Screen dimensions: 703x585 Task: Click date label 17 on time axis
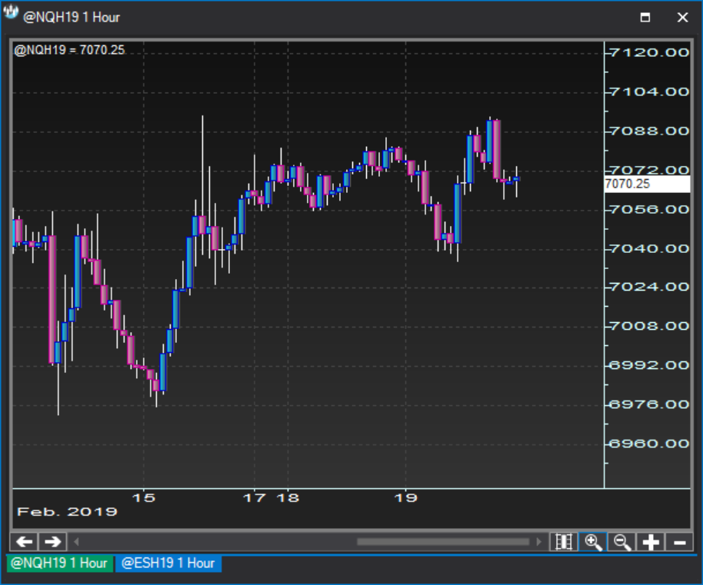[255, 497]
